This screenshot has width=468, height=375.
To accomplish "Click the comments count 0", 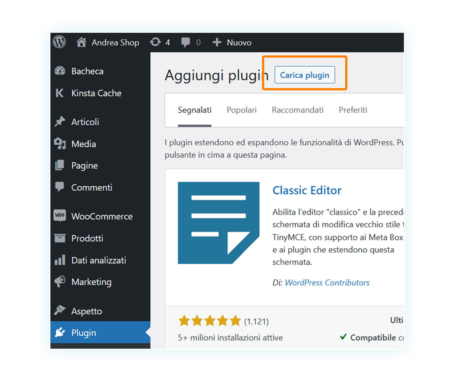I will click(198, 42).
